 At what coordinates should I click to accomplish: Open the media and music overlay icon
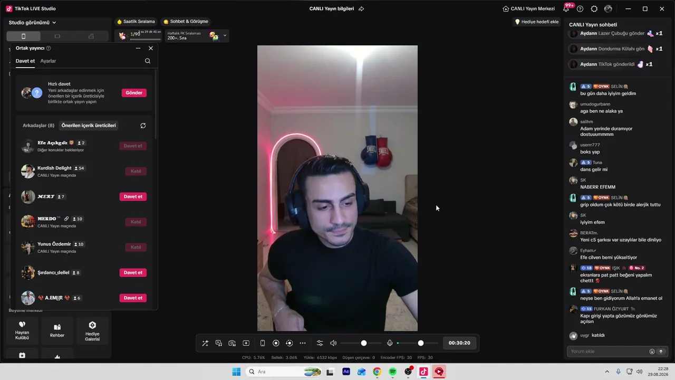point(219,343)
